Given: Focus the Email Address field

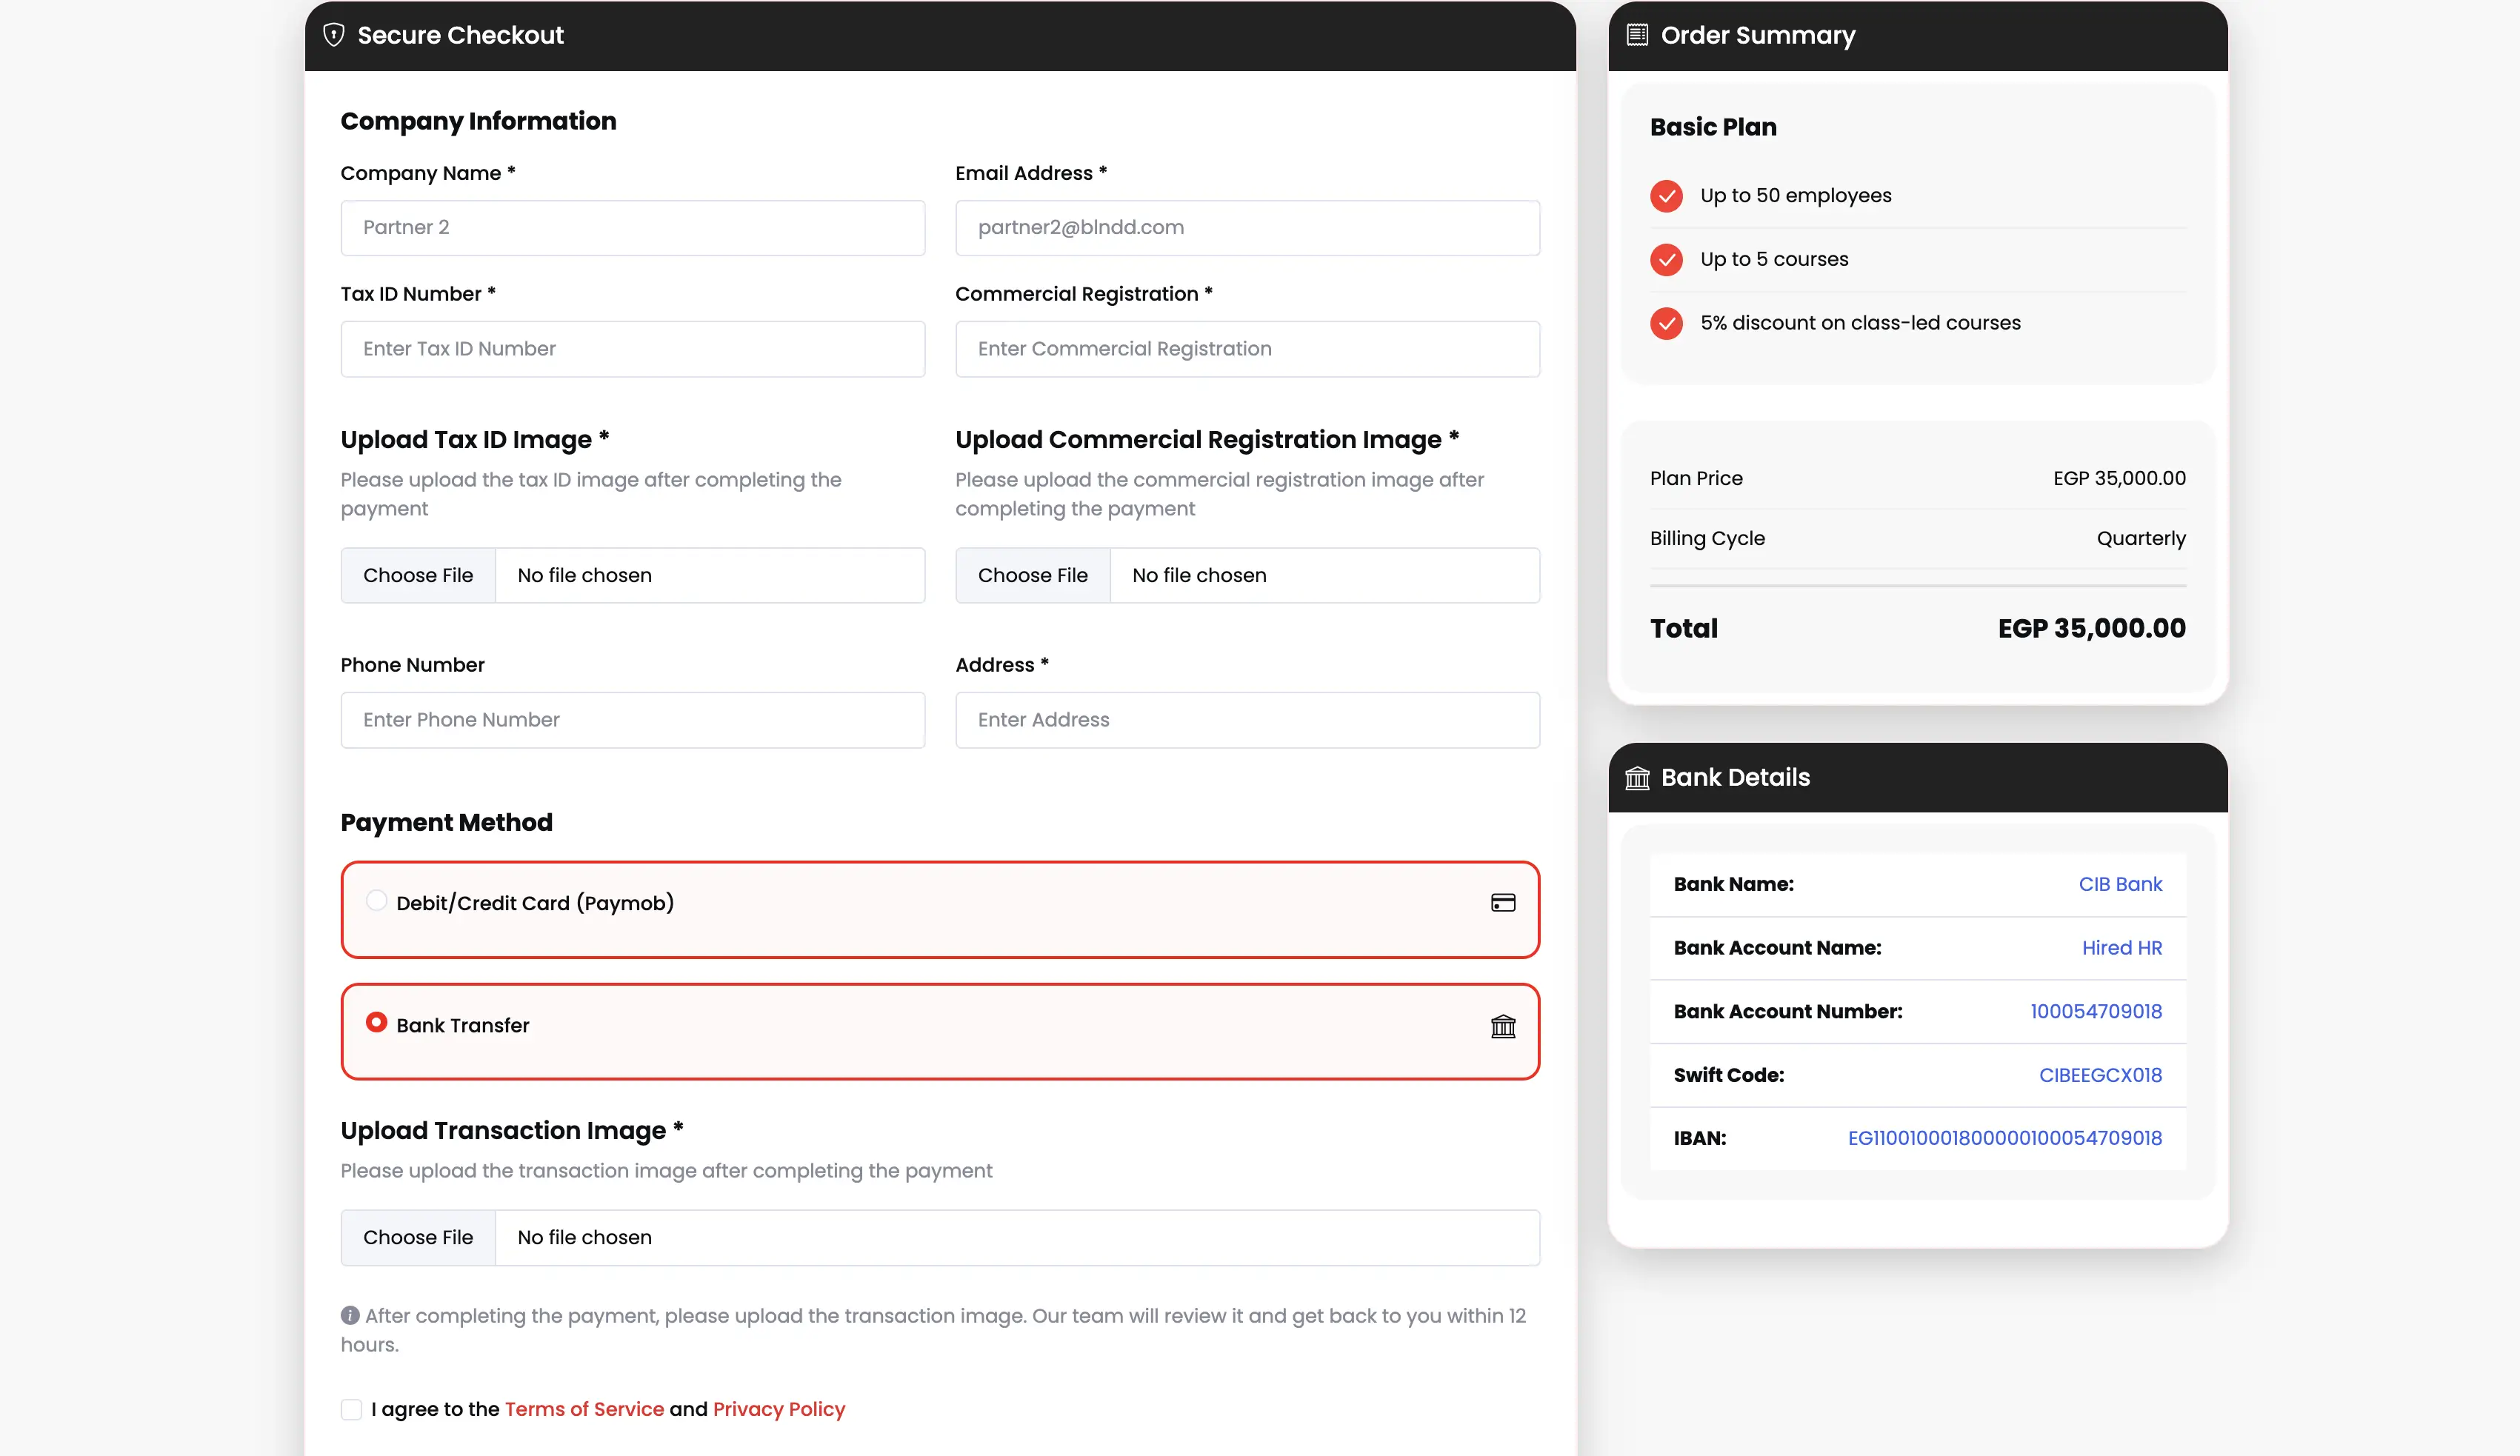Looking at the screenshot, I should (x=1248, y=228).
